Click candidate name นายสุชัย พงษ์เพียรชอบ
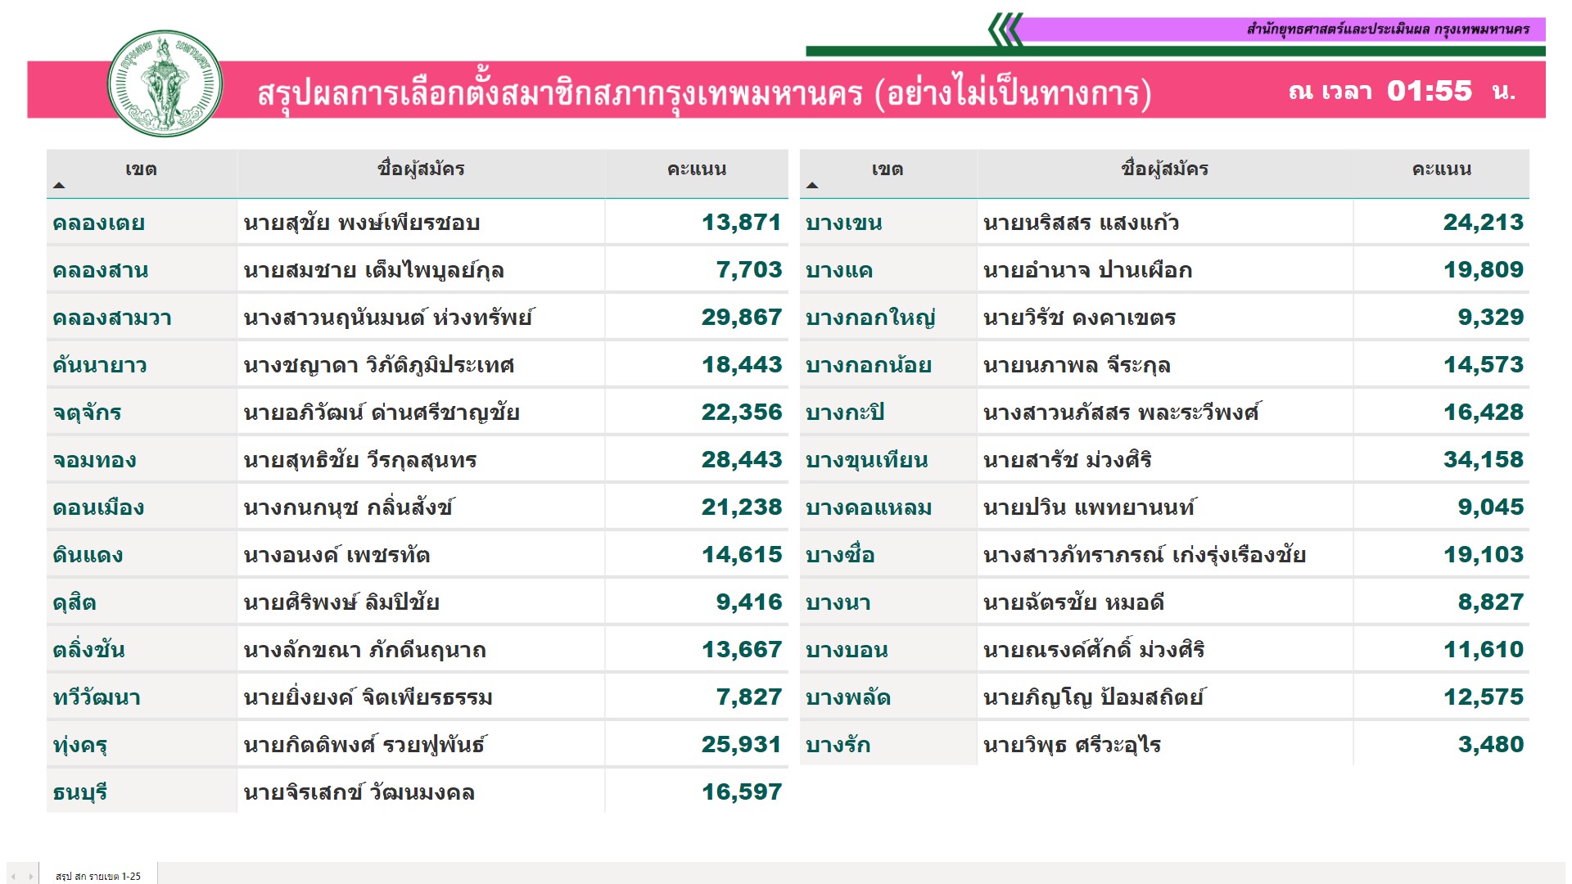The height and width of the screenshot is (884, 1572). pos(361,223)
